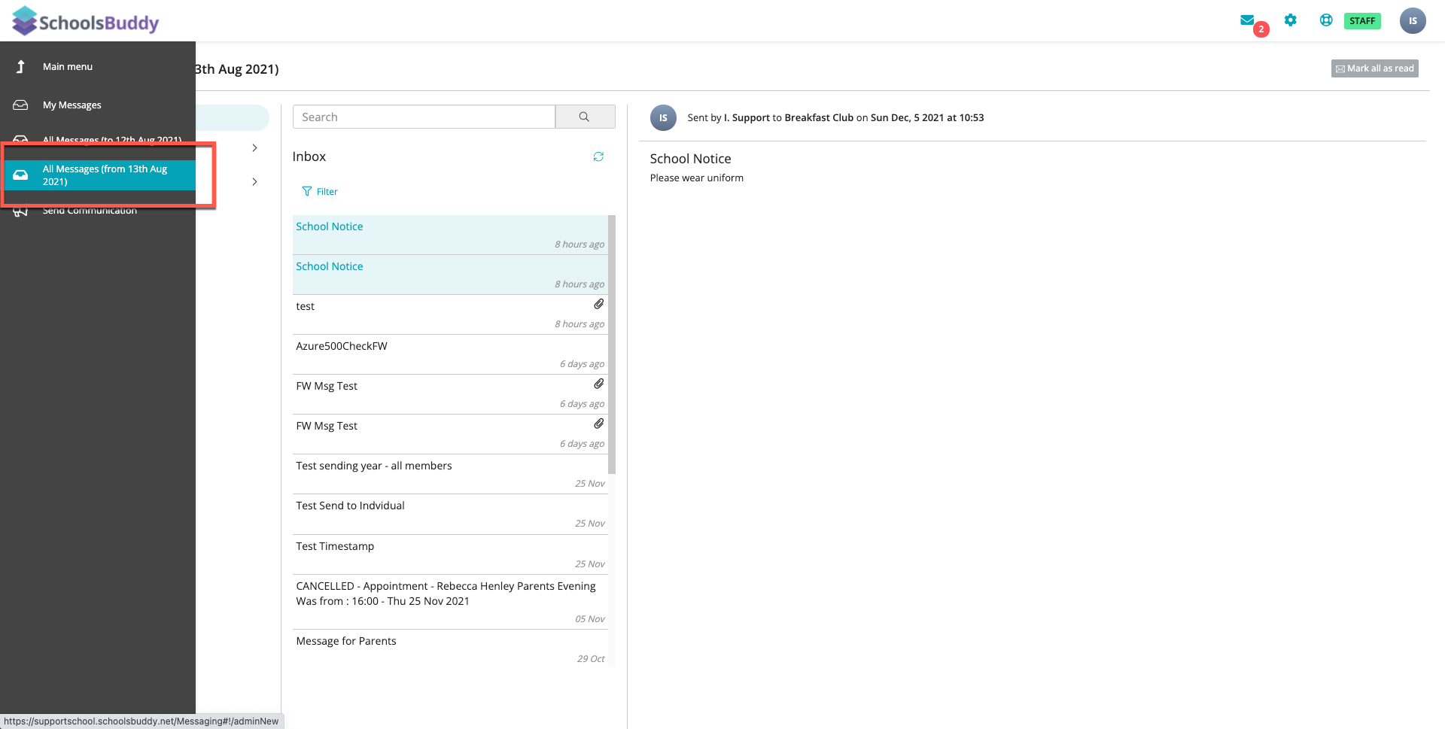Open the mail notifications envelope icon
1445x729 pixels.
click(1247, 20)
